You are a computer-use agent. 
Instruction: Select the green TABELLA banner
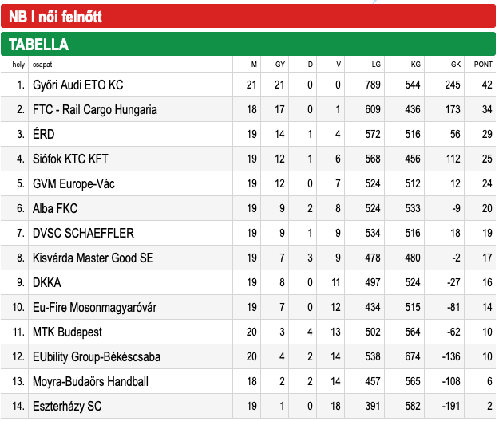(248, 44)
